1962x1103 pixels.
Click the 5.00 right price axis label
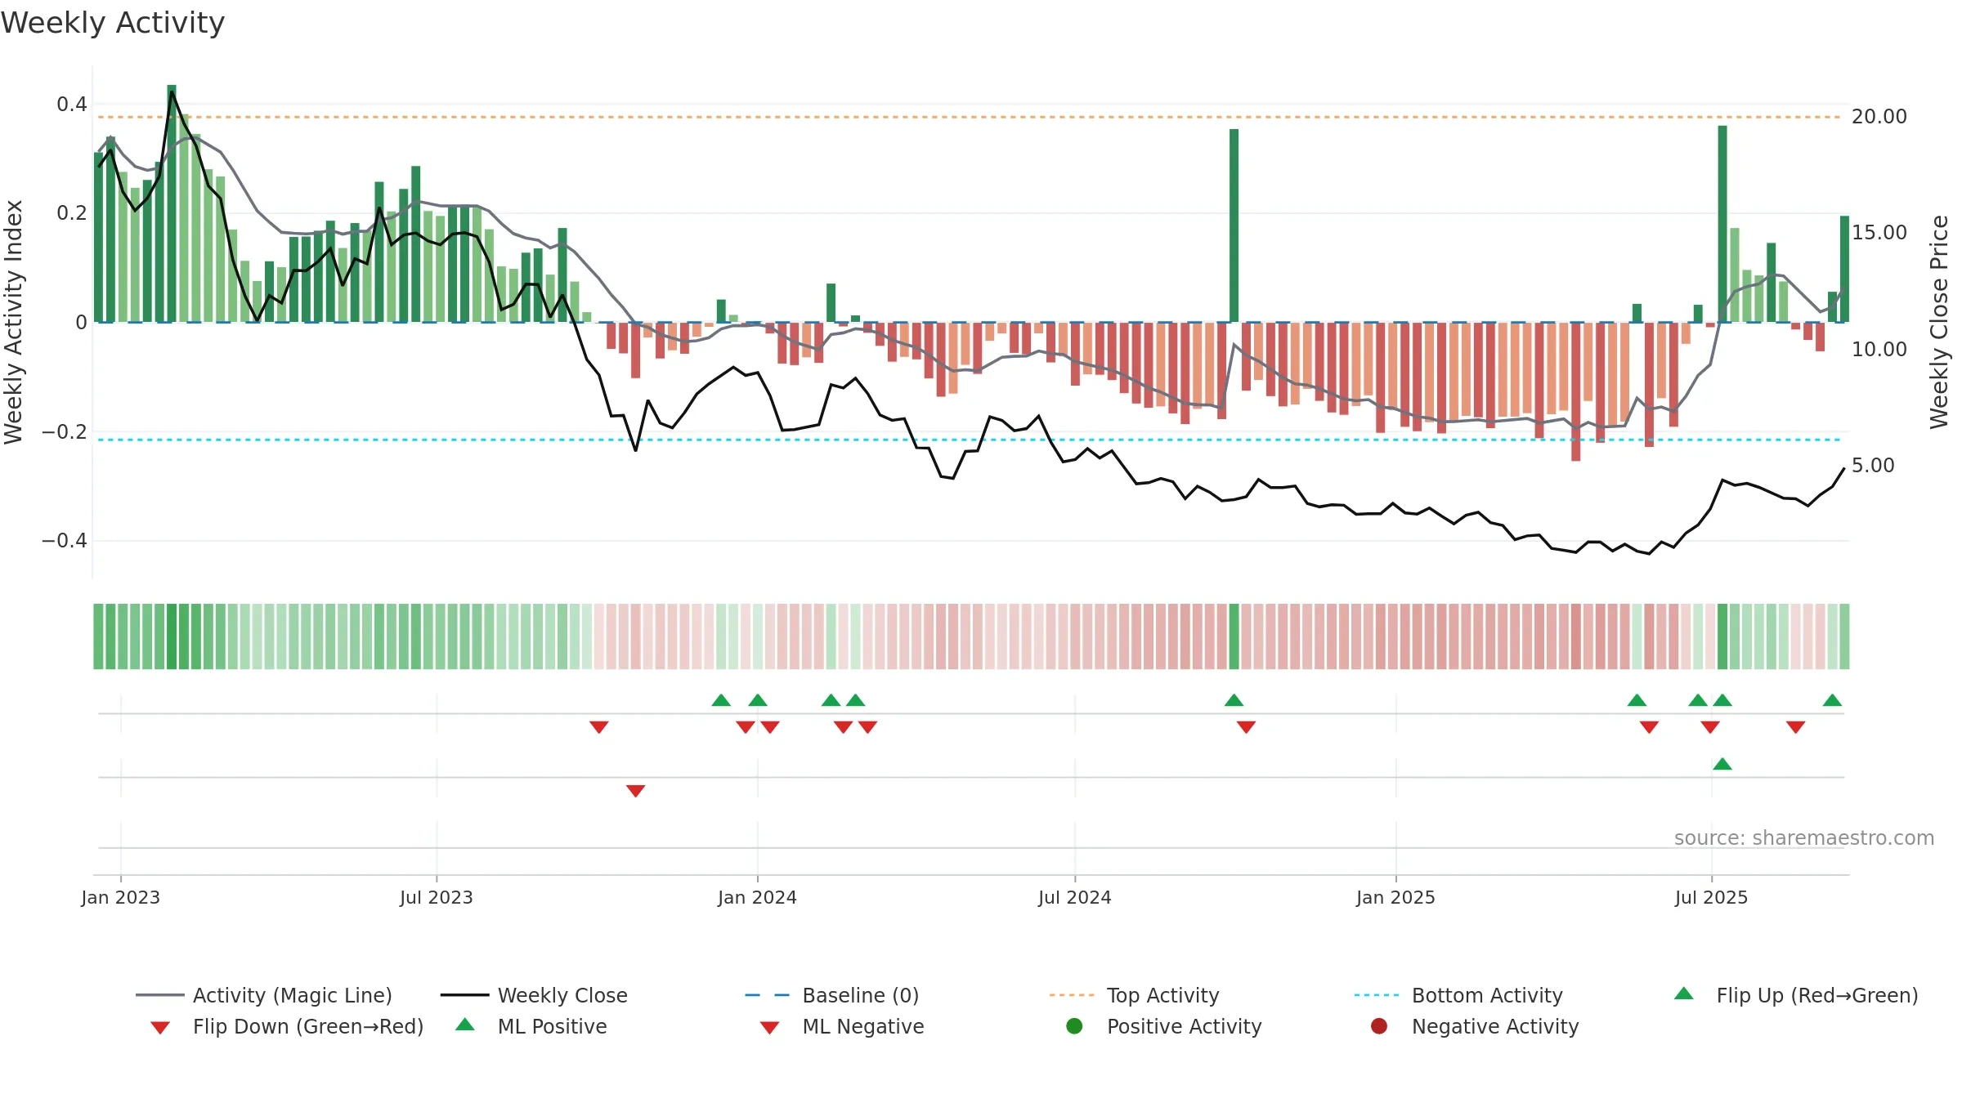tap(1873, 466)
